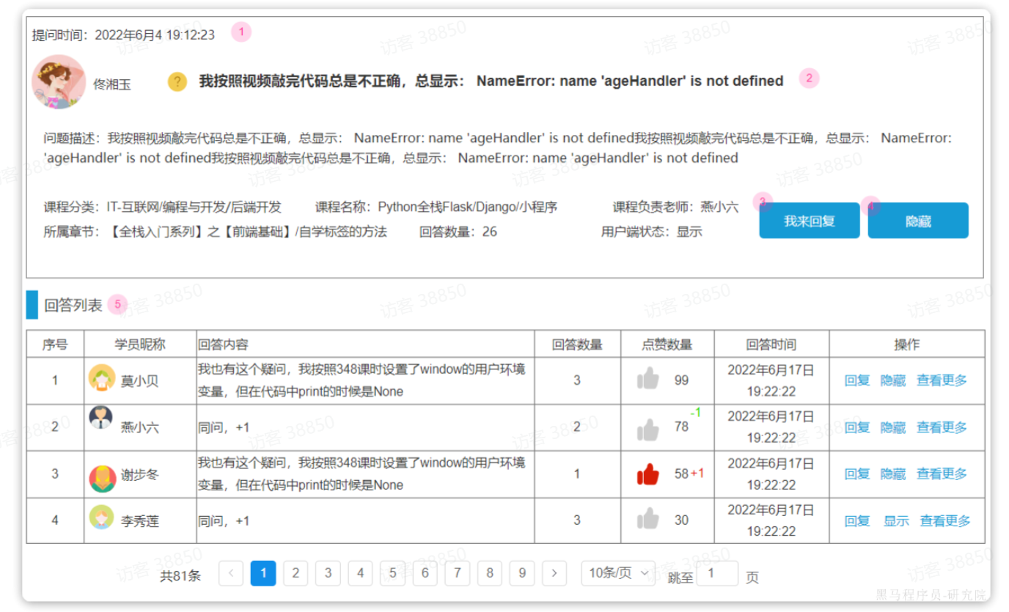1009x612 pixels.
Task: Click the yellow question mark icon
Action: click(177, 82)
